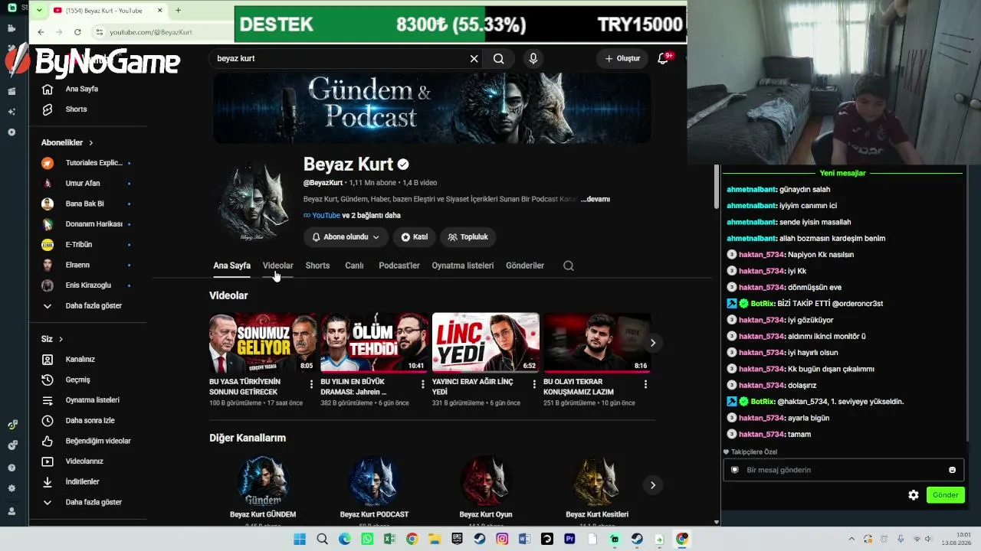Search within the channel using magnifier icon
Screen dimensions: 981x551
coord(569,266)
